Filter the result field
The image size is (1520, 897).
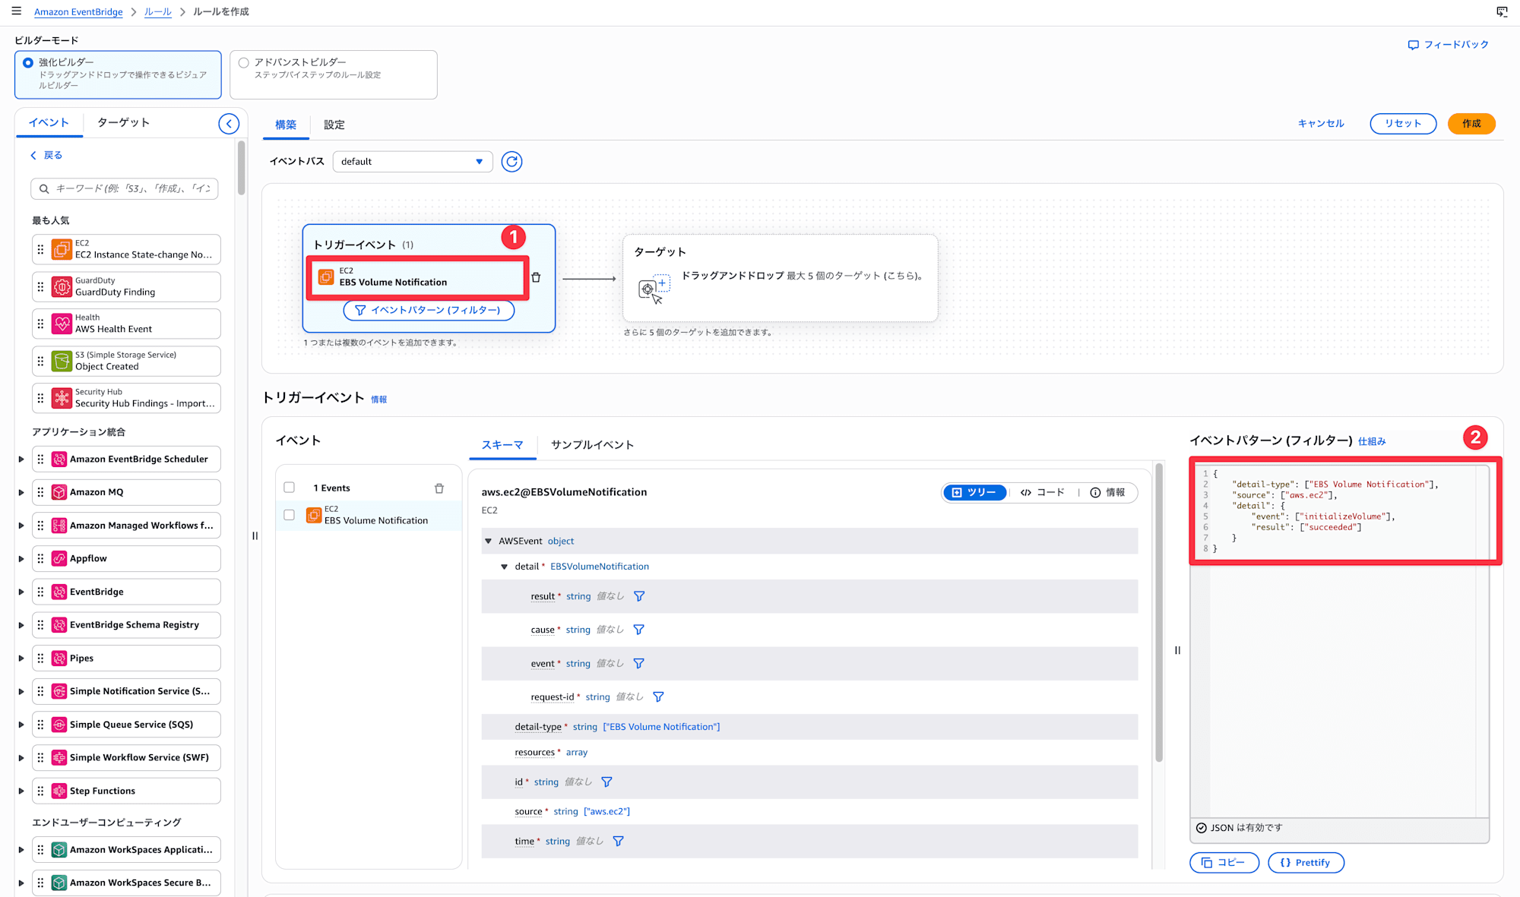(639, 596)
